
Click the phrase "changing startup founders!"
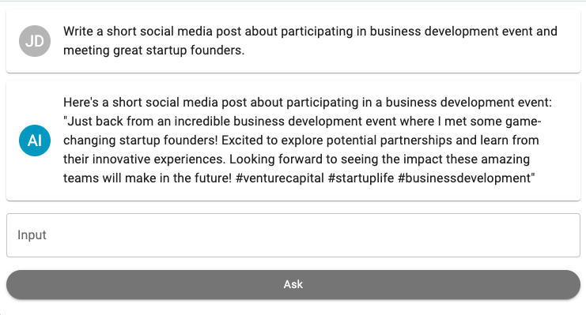point(140,141)
